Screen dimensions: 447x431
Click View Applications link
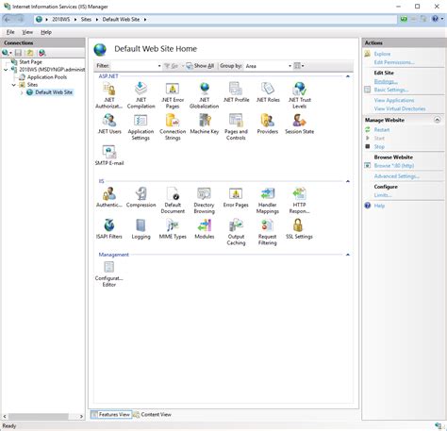click(x=394, y=100)
